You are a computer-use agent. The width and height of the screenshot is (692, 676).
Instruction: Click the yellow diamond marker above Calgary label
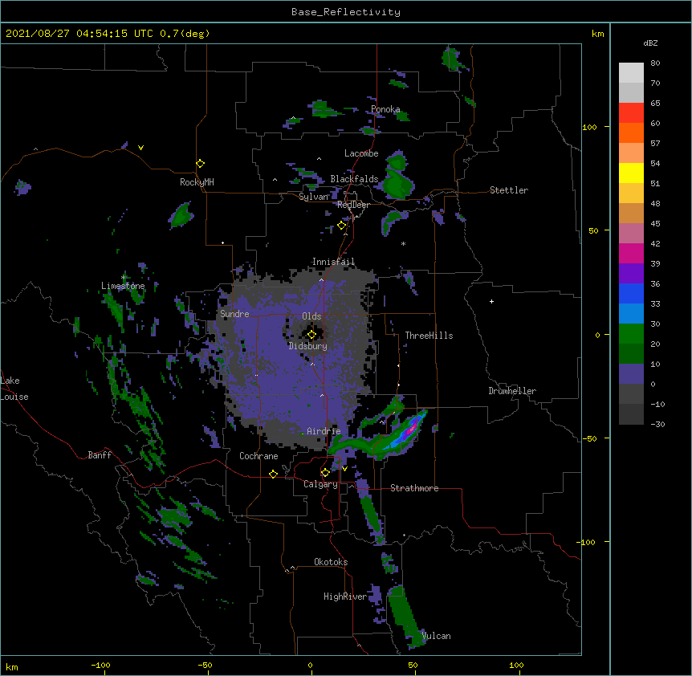325,473
